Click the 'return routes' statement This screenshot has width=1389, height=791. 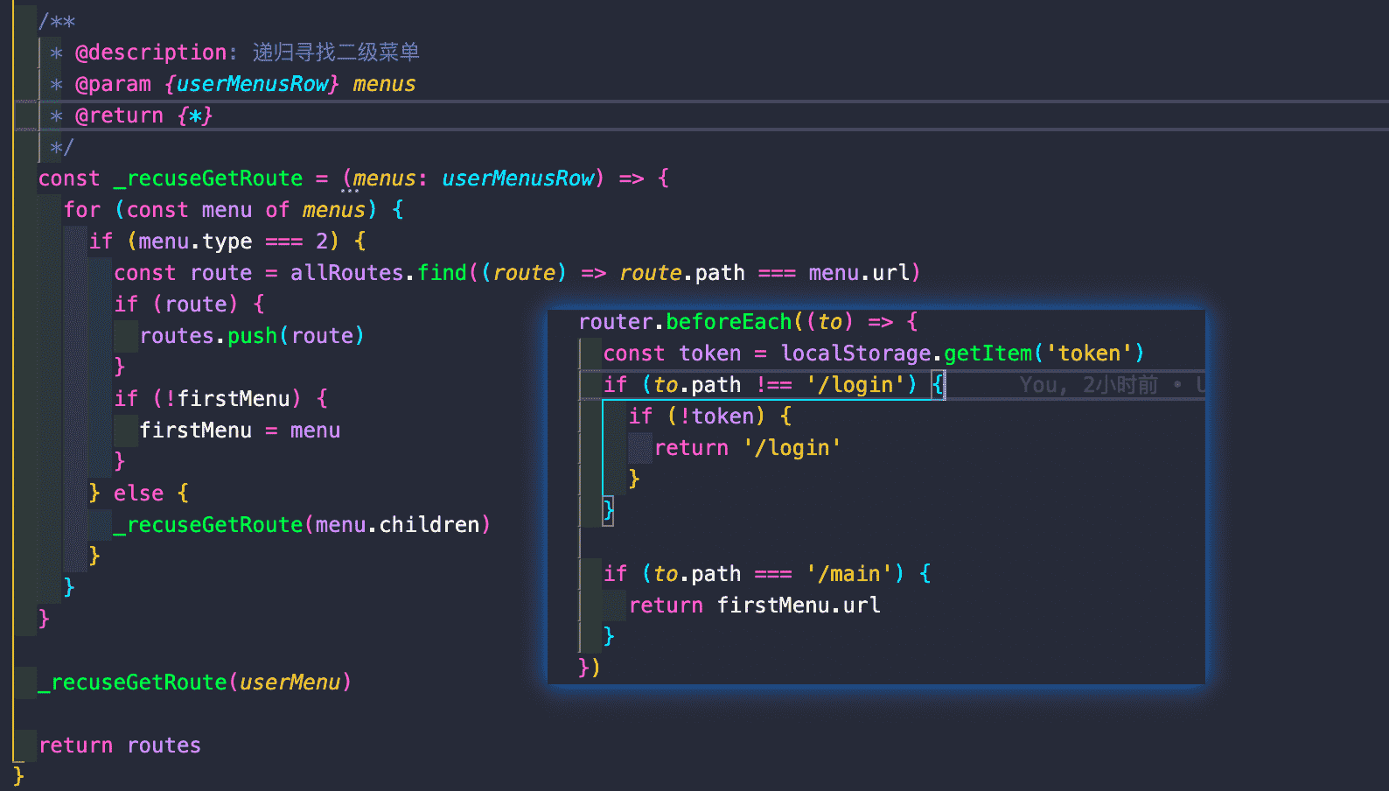120,745
